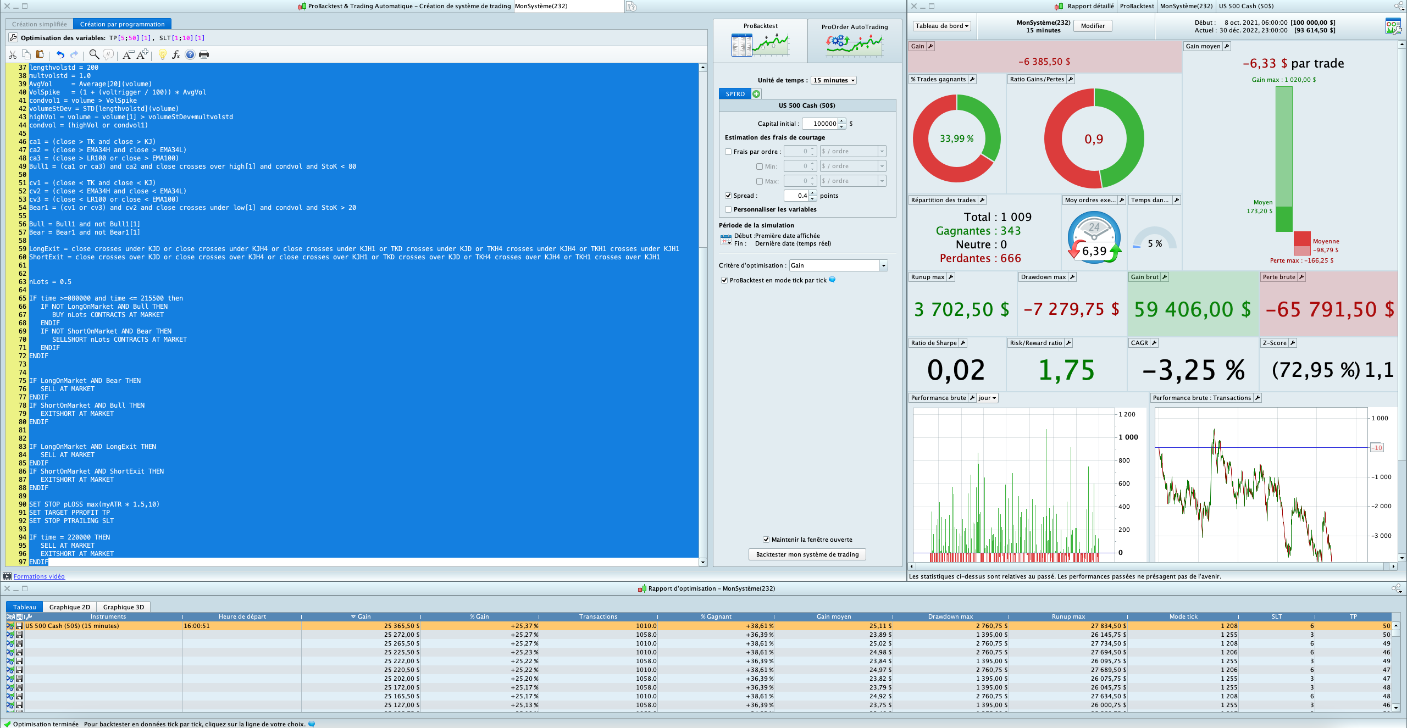Click the lightbulb help icon
Viewport: 1407px width, 728px height.
coord(162,54)
